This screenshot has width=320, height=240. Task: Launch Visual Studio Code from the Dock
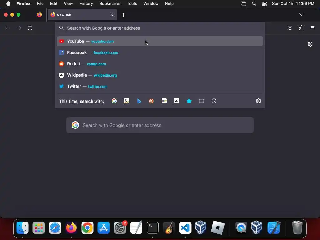click(x=185, y=228)
